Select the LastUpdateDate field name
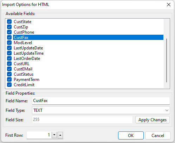The image size is (175, 143). 28,48
